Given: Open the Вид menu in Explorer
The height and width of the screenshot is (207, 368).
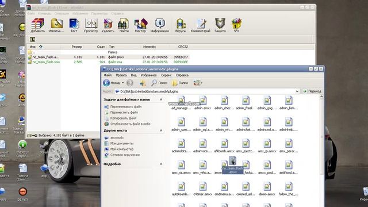Looking at the screenshot, I should (x=134, y=75).
